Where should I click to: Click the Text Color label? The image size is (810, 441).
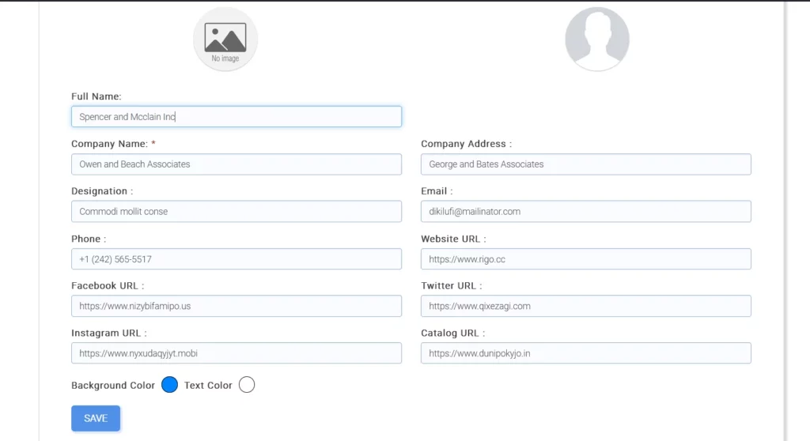[208, 386]
